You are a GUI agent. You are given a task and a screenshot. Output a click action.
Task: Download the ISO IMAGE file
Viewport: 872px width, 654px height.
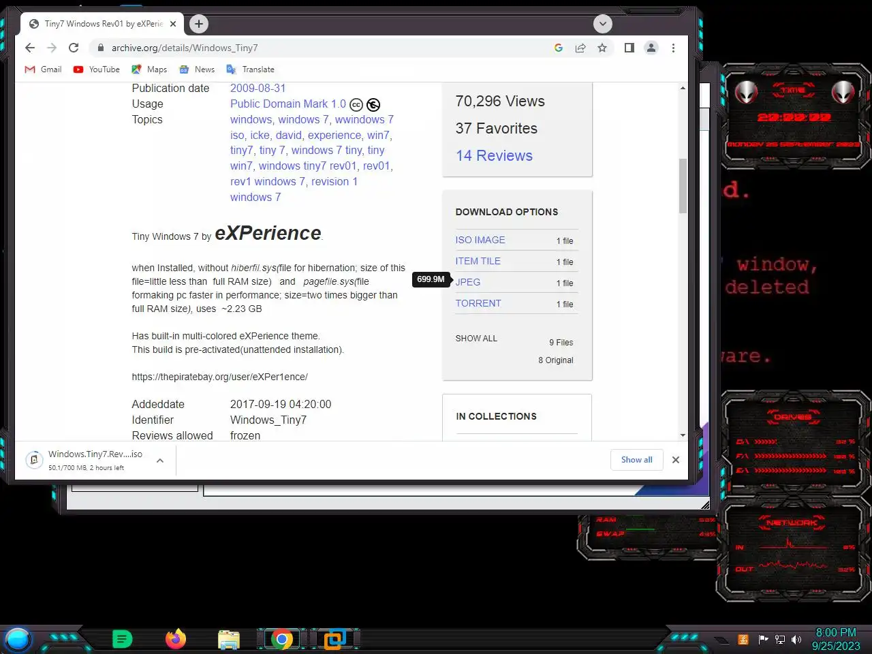(480, 240)
